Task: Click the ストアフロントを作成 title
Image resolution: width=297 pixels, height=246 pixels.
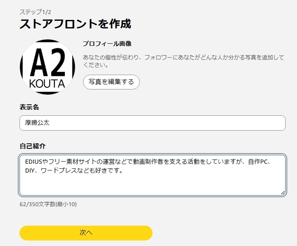Action: coord(75,24)
